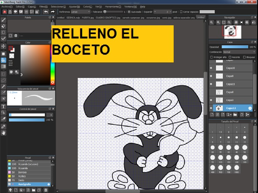This screenshot has height=193, width=258.
Task: Select the Acrílico brush
Action: point(29,176)
